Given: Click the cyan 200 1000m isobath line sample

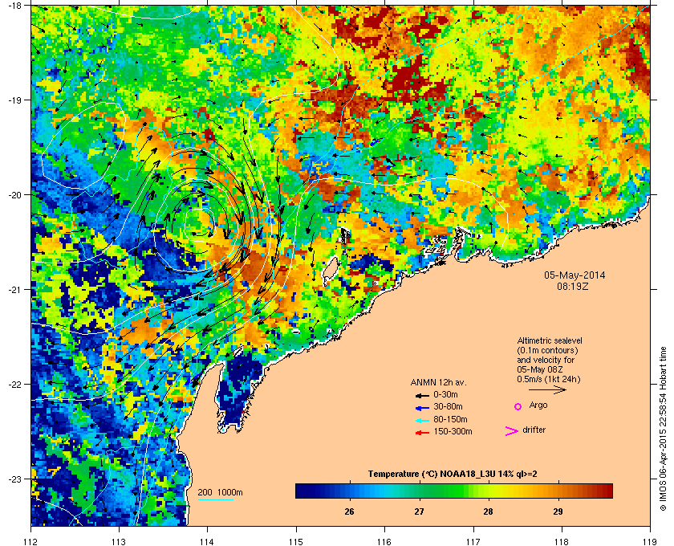Looking at the screenshot, I should pos(215,499).
